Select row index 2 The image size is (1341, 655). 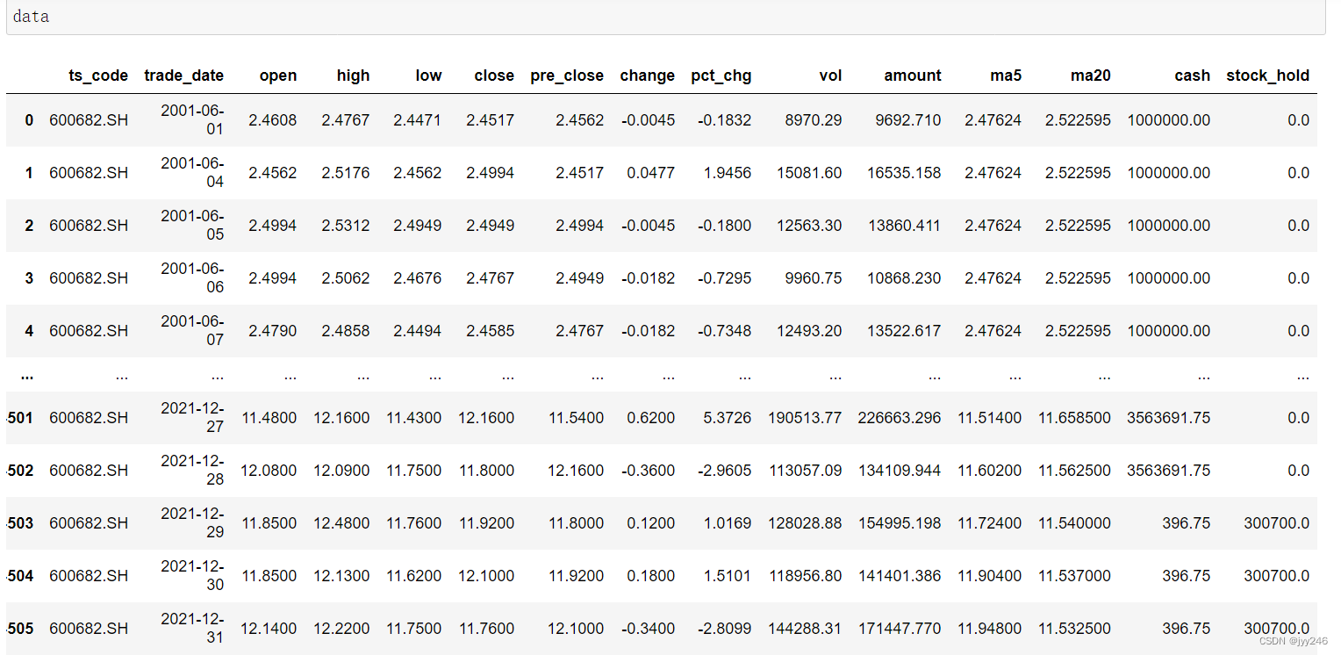29,226
